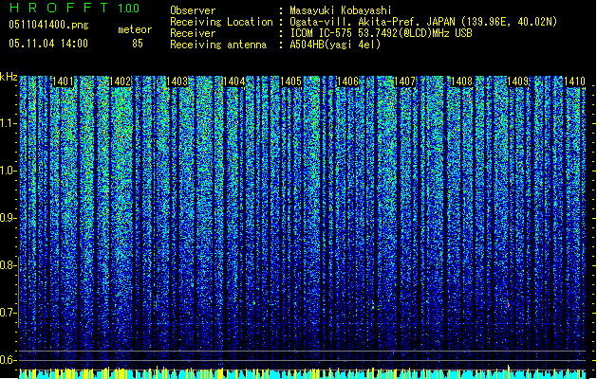Select the 1402 time marker
The image size is (597, 379).
[x=120, y=81]
